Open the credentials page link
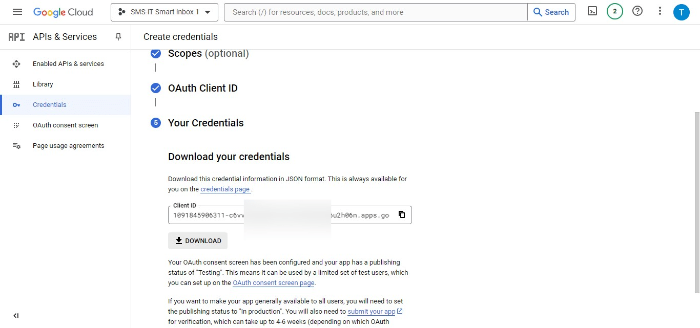Screen dimensions: 700x328 click(x=225, y=189)
